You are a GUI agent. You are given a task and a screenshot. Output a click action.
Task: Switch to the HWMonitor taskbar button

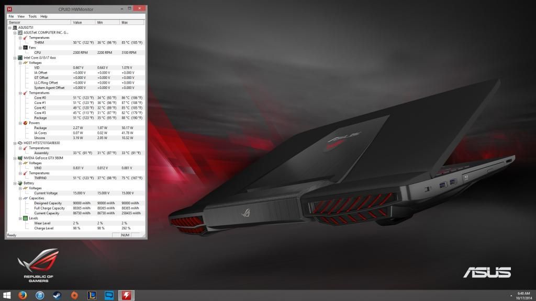(126, 295)
